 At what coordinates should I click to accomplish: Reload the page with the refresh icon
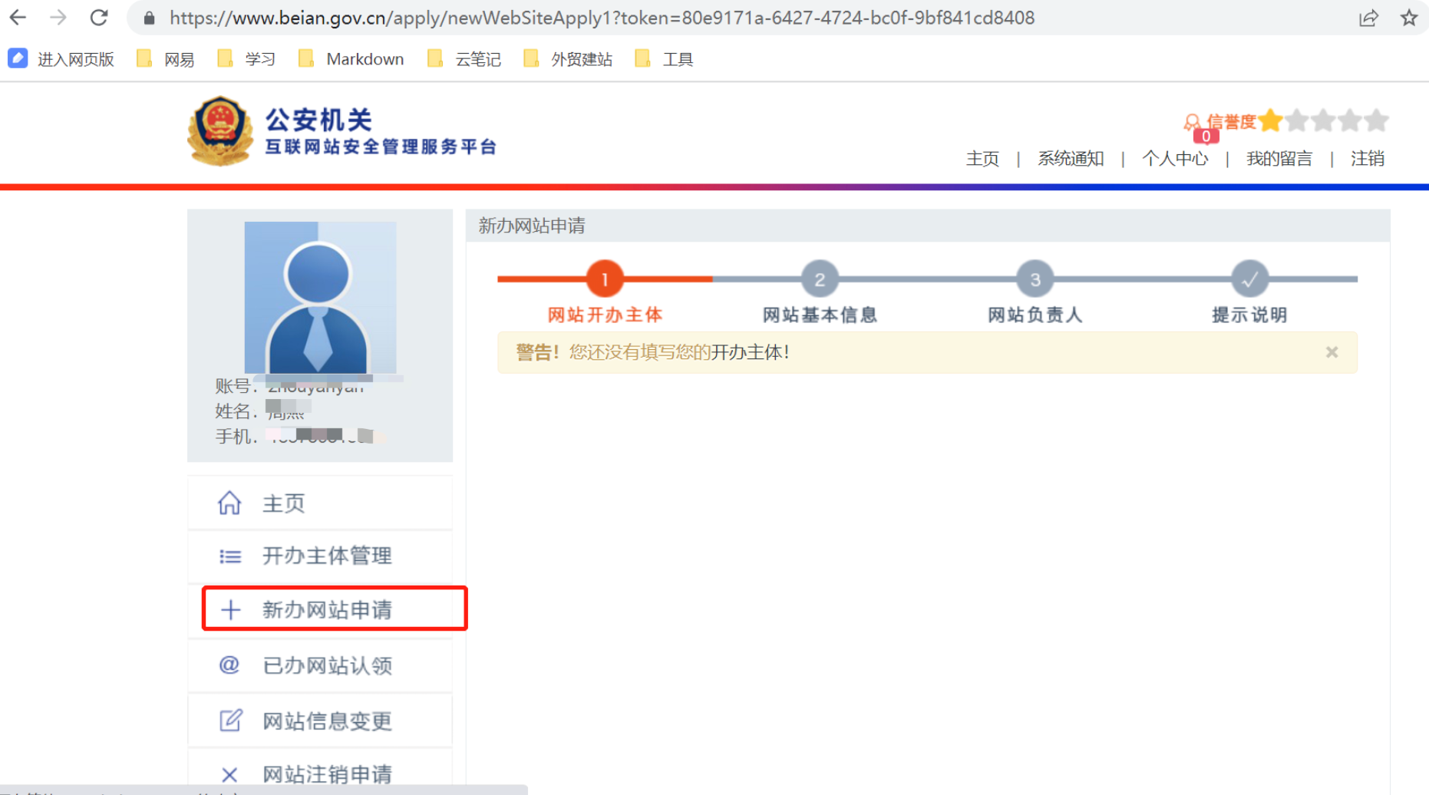[99, 18]
